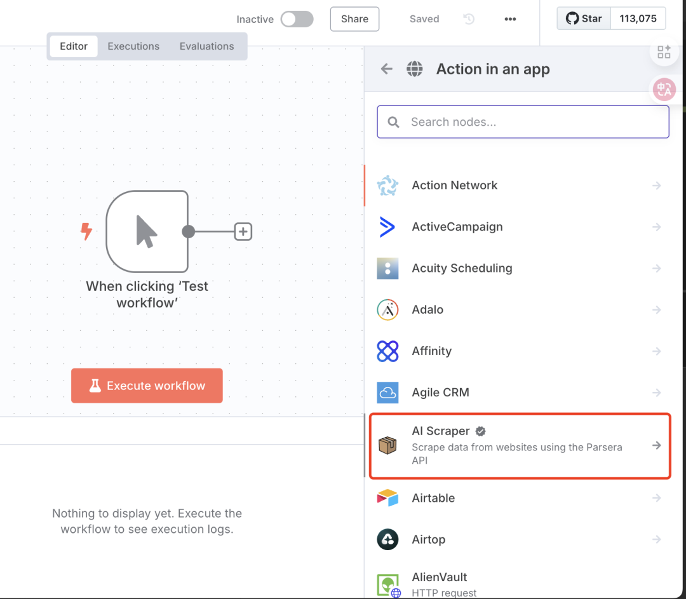
Task: Select the Acuity Scheduling label
Action: point(462,268)
